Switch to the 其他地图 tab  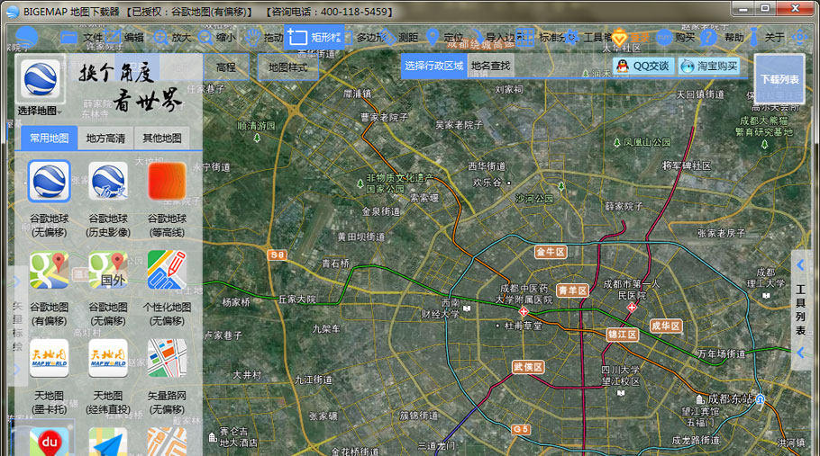click(x=162, y=139)
